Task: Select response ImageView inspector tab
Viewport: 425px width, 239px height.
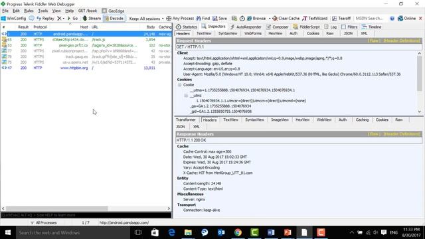Action: pos(280,119)
